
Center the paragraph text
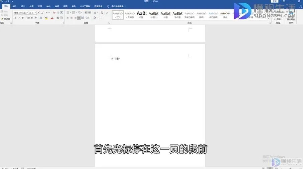[71, 18]
